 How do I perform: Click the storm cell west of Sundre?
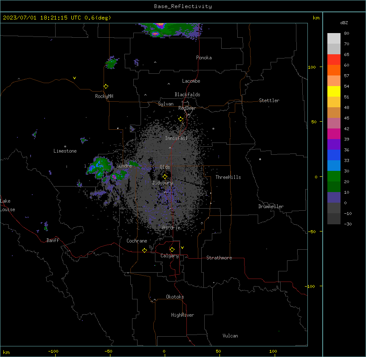[100, 167]
